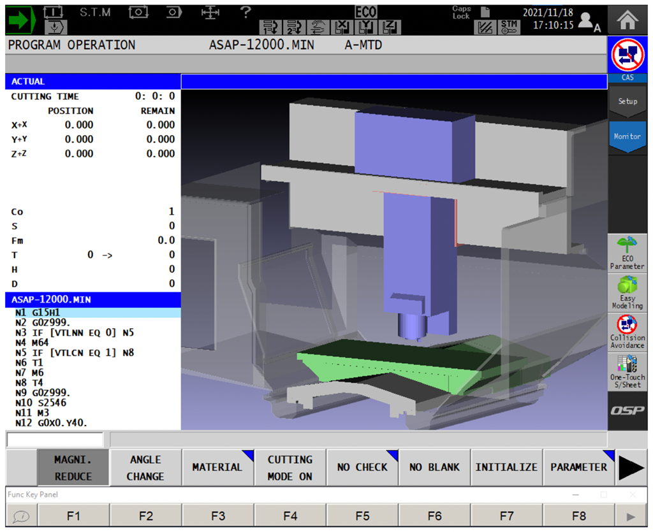Open ECO Parameter panel
Screen dimensions: 653x532
[627, 253]
